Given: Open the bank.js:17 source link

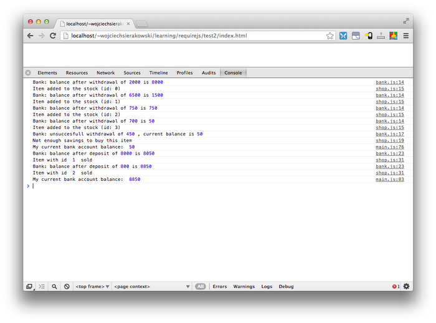Looking at the screenshot, I should pyautogui.click(x=389, y=134).
